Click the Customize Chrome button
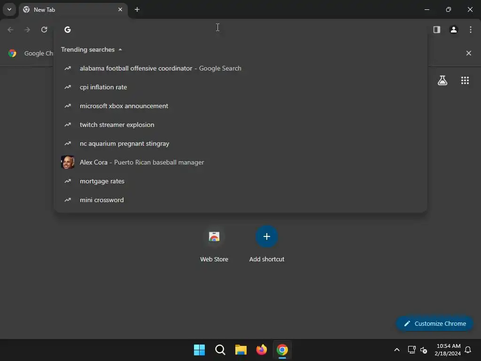This screenshot has width=481, height=361. pyautogui.click(x=434, y=323)
